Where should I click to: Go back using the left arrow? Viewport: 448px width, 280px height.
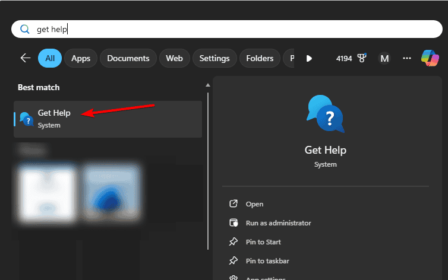pyautogui.click(x=26, y=58)
